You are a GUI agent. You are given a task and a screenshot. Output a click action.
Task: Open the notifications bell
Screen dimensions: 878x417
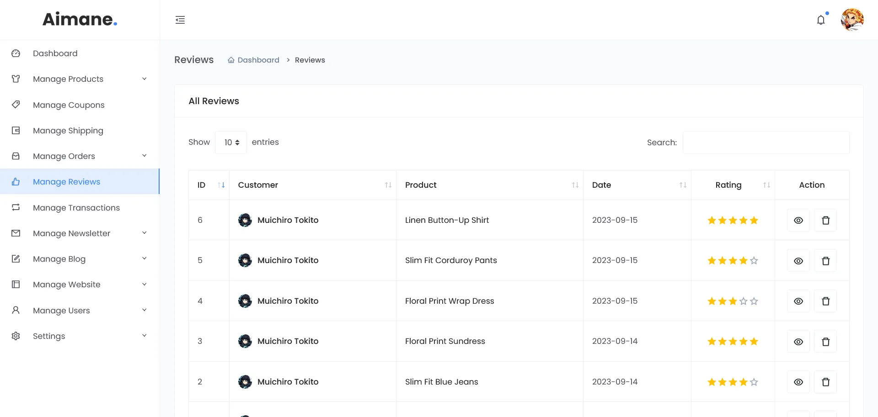(821, 20)
